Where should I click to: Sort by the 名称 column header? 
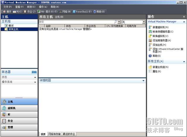[x=55, y=26]
